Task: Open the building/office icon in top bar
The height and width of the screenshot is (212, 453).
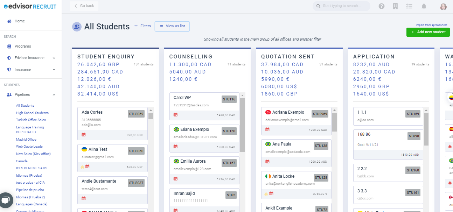Action: [396, 6]
